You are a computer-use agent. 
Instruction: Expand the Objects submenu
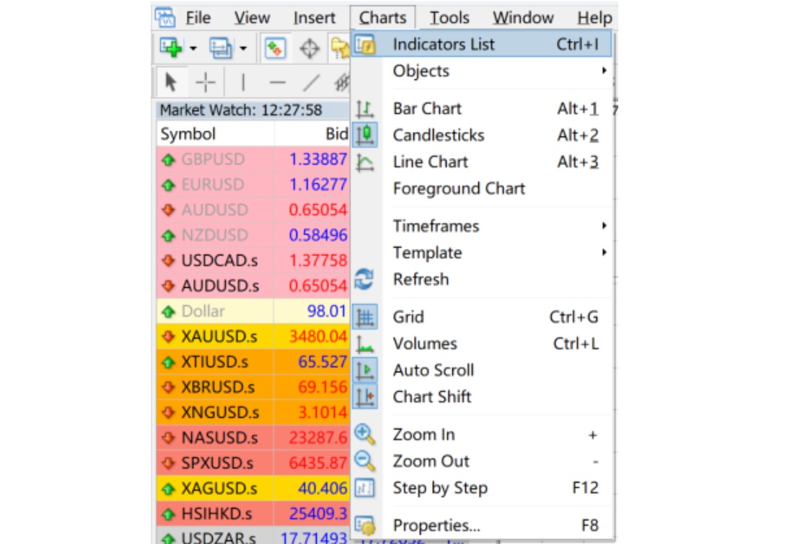coord(481,71)
